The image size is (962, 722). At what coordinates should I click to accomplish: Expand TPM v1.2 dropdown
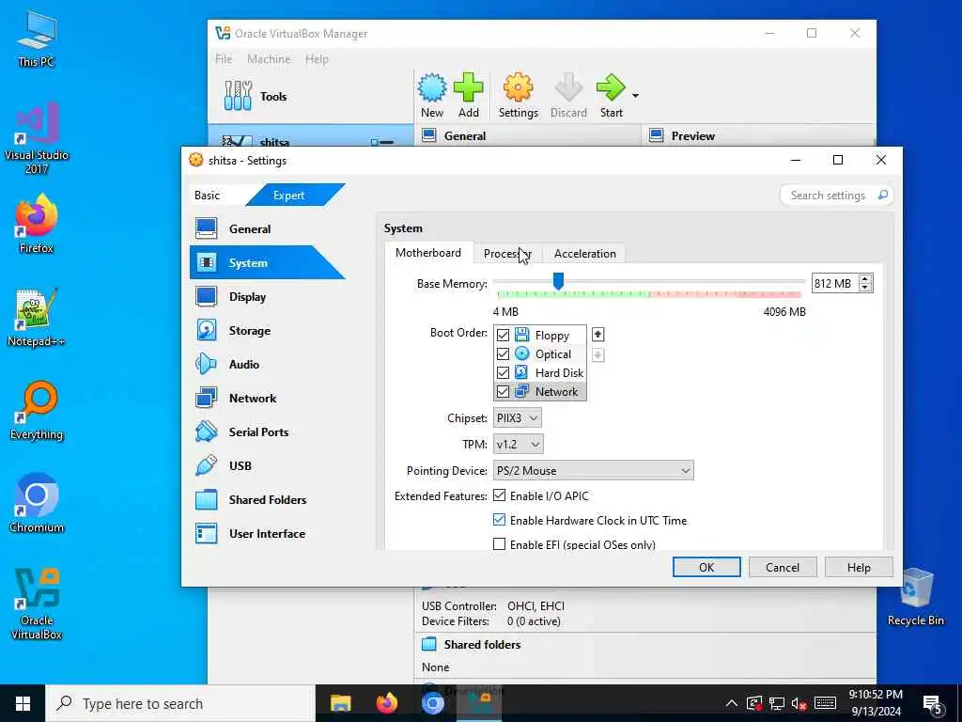click(x=518, y=444)
